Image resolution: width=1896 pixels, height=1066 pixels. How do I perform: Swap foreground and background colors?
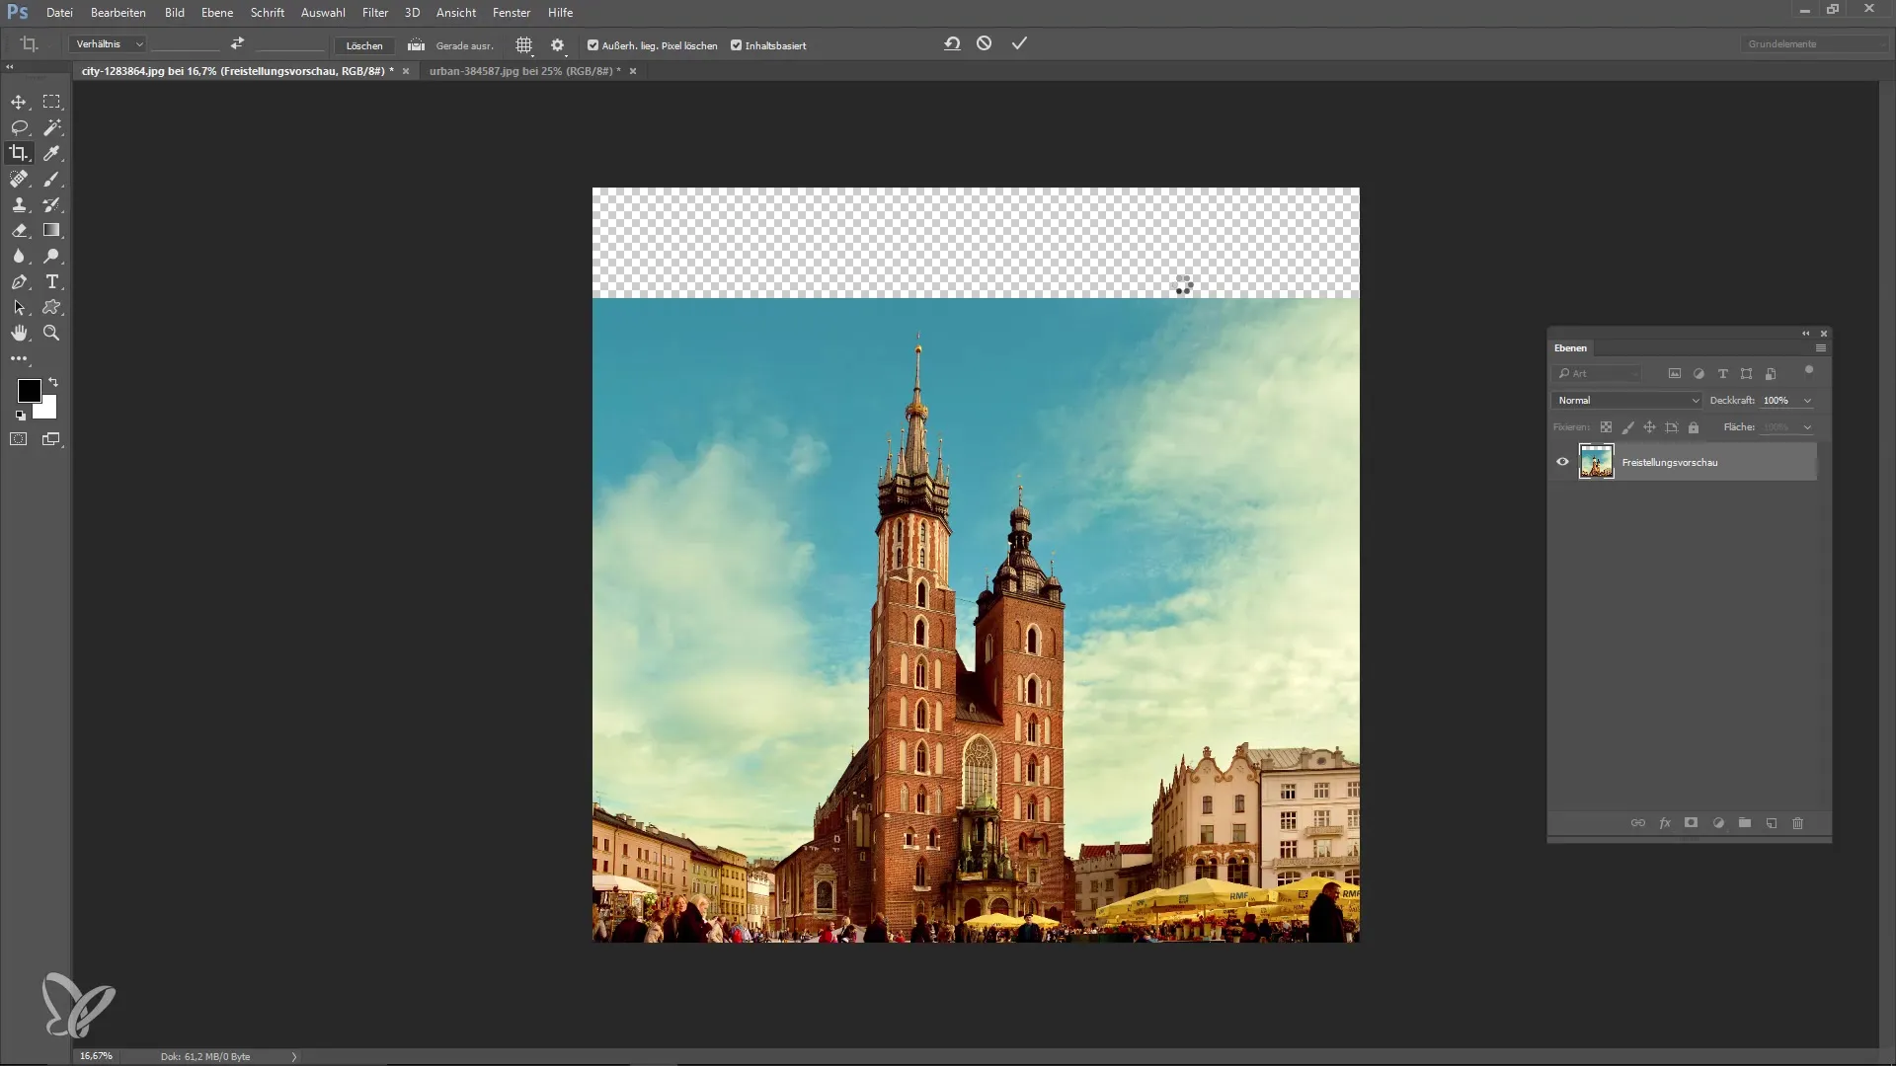pyautogui.click(x=53, y=382)
